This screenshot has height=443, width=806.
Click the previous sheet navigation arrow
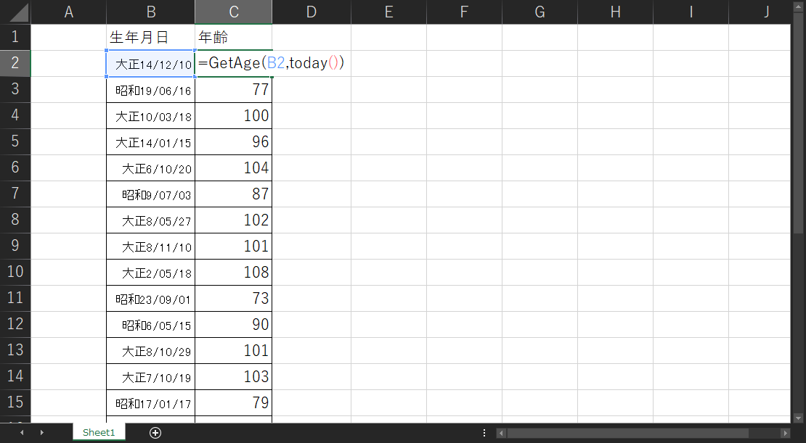(x=22, y=433)
